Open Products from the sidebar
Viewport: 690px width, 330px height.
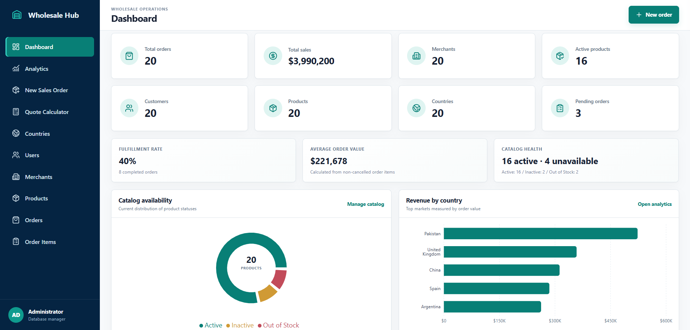point(50,198)
